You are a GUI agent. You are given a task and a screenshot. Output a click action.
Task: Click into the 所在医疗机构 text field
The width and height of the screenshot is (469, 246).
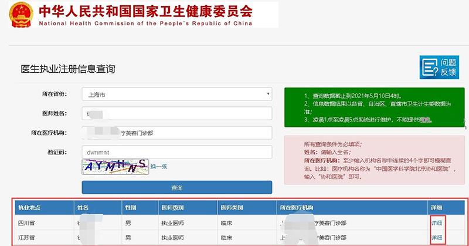(x=176, y=133)
